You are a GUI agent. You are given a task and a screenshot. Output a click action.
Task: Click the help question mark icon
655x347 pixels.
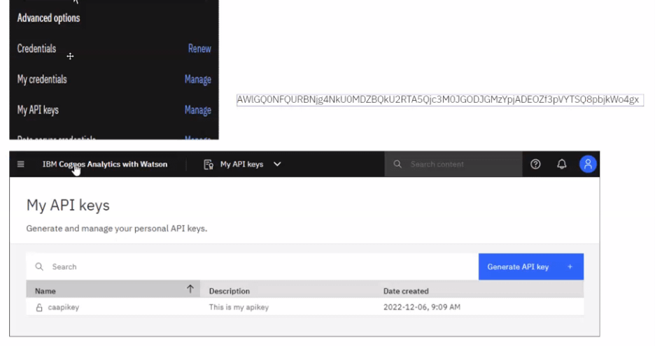[x=535, y=164]
